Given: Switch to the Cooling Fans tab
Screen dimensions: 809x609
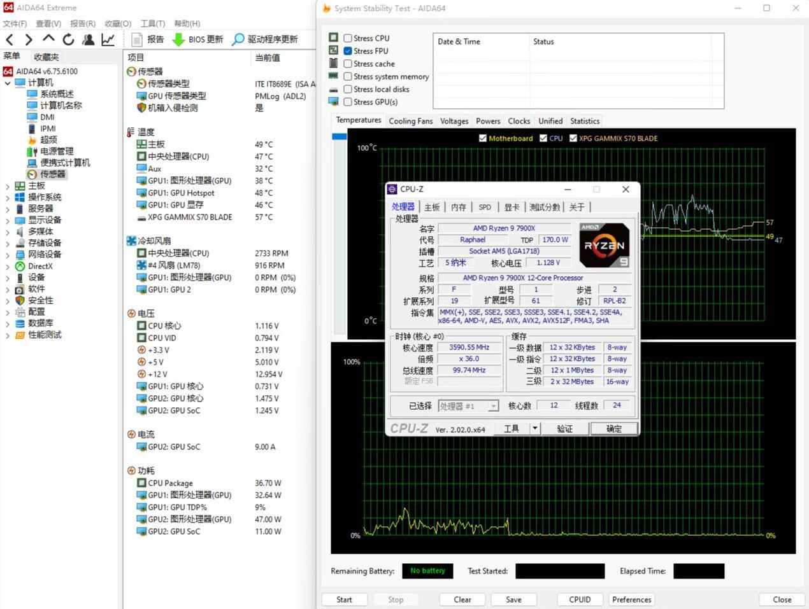Looking at the screenshot, I should pyautogui.click(x=411, y=121).
